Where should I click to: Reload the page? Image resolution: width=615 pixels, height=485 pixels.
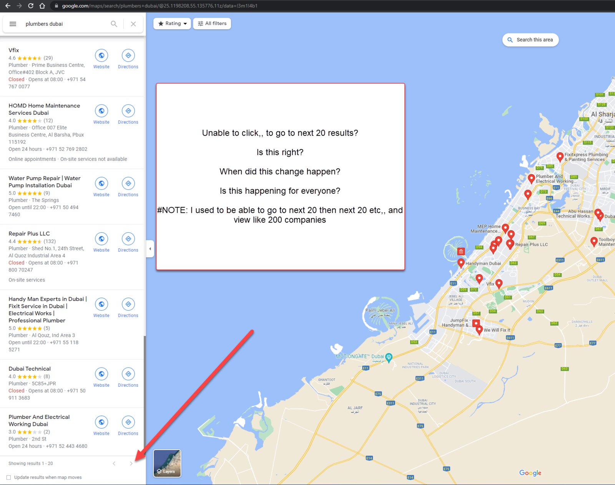pos(31,6)
